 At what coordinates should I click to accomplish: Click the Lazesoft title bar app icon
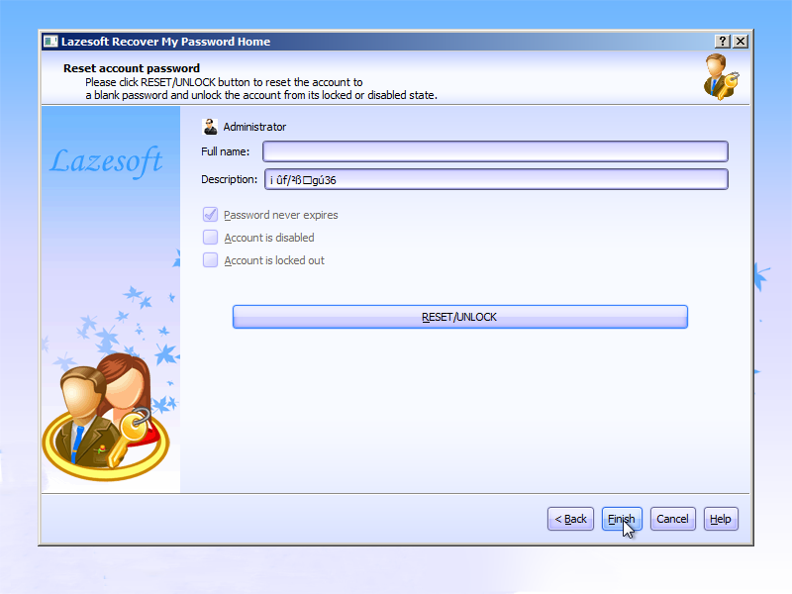(50, 42)
